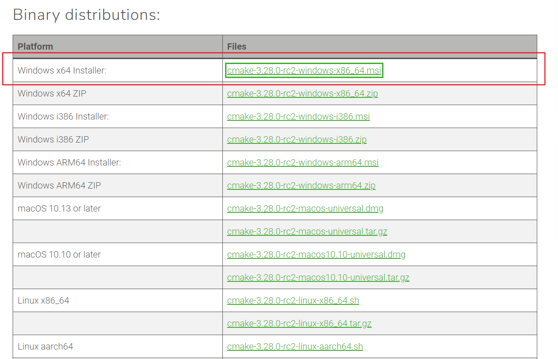The height and width of the screenshot is (359, 558).
Task: Download cmake-3.28.0-rc2-linux-aarch64.sh script
Action: [295, 346]
